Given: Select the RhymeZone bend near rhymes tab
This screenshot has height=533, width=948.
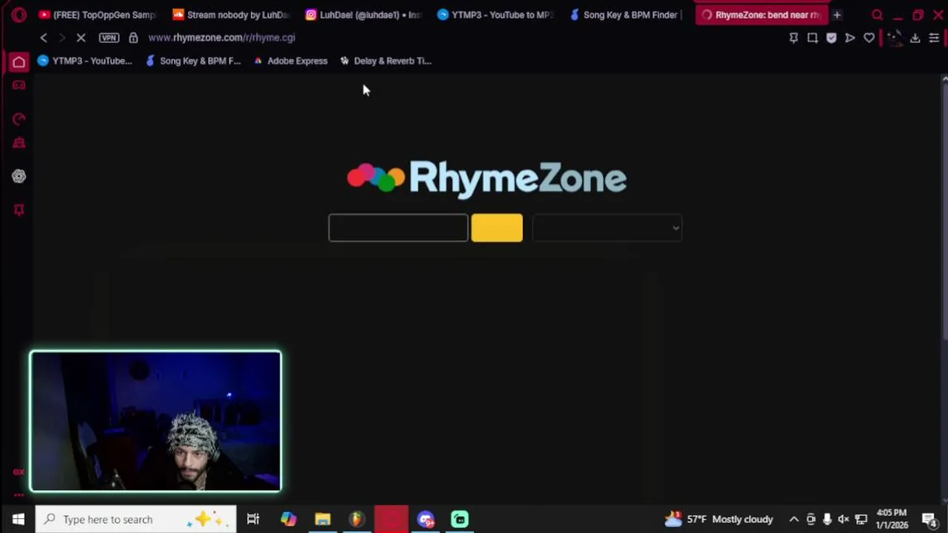Looking at the screenshot, I should (761, 15).
